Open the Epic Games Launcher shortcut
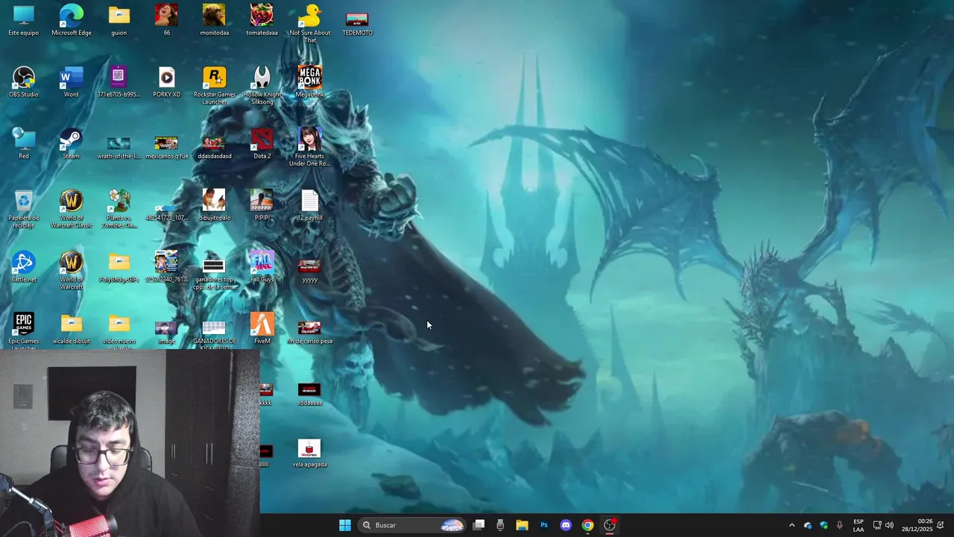 24,331
